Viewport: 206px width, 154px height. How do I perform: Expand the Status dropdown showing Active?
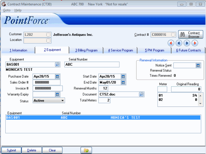pos(63,101)
